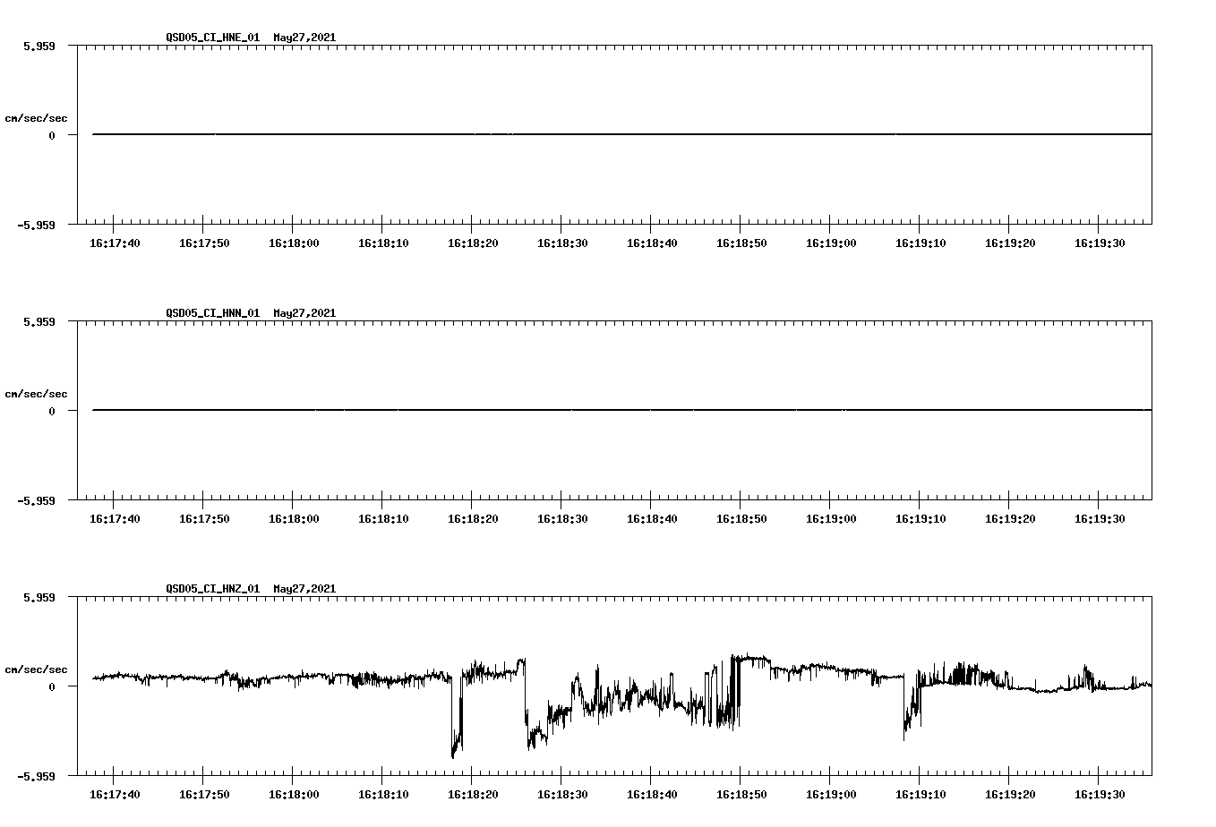Click the 16:17:40 tick label on the top axis
This screenshot has width=1216, height=827.
click(115, 242)
